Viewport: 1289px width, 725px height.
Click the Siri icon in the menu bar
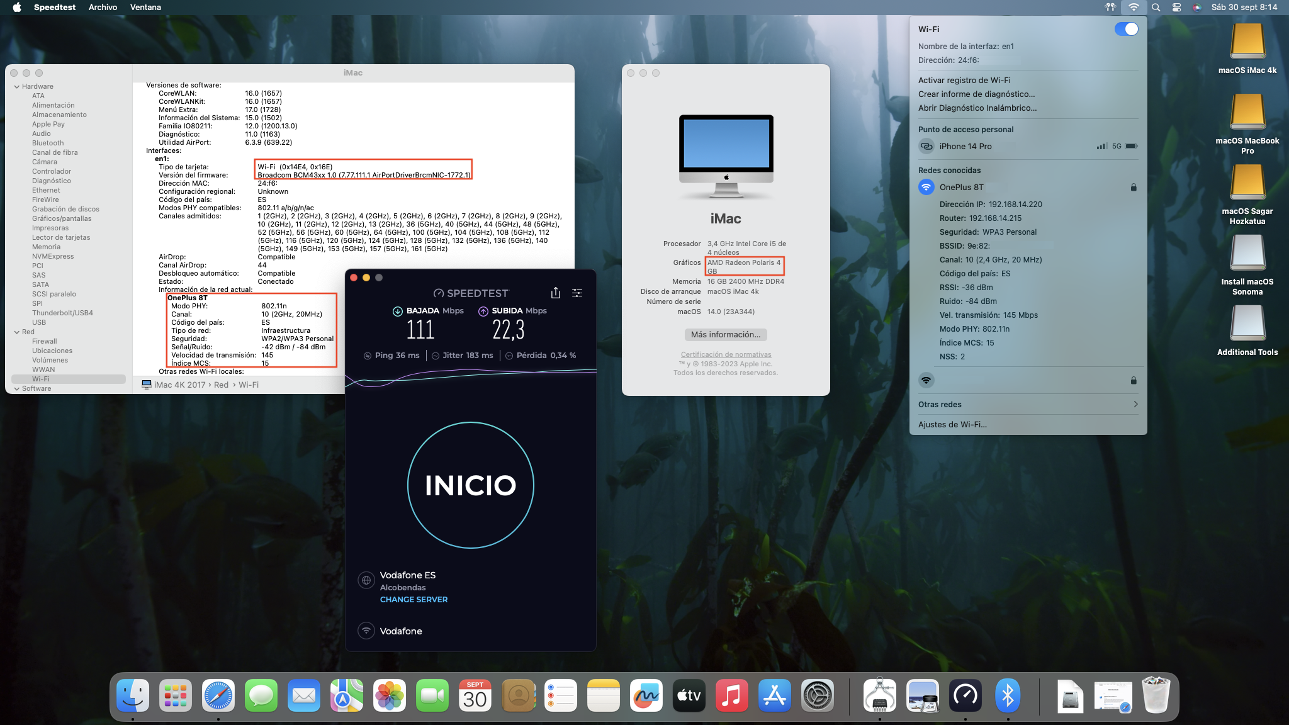1197,8
